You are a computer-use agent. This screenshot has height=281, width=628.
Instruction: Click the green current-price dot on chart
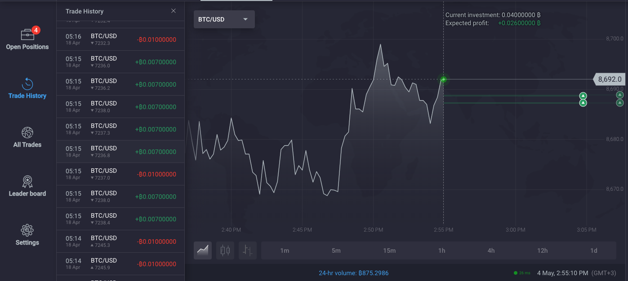pos(444,79)
